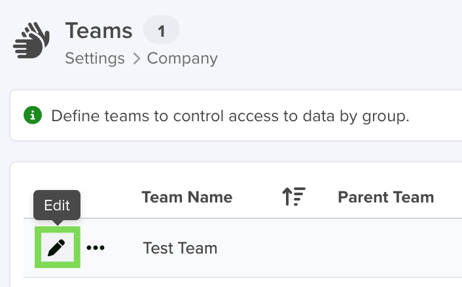The image size is (462, 287).
Task: Go to Settings via the breadcrumb
Action: coord(95,58)
